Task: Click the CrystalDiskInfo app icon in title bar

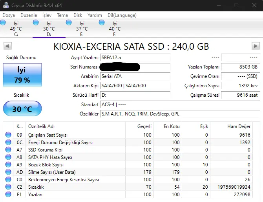Action: pos(6,5)
